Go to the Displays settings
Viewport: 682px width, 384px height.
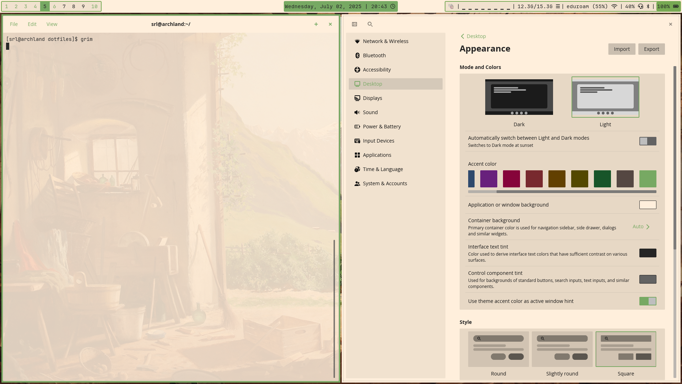pyautogui.click(x=372, y=98)
